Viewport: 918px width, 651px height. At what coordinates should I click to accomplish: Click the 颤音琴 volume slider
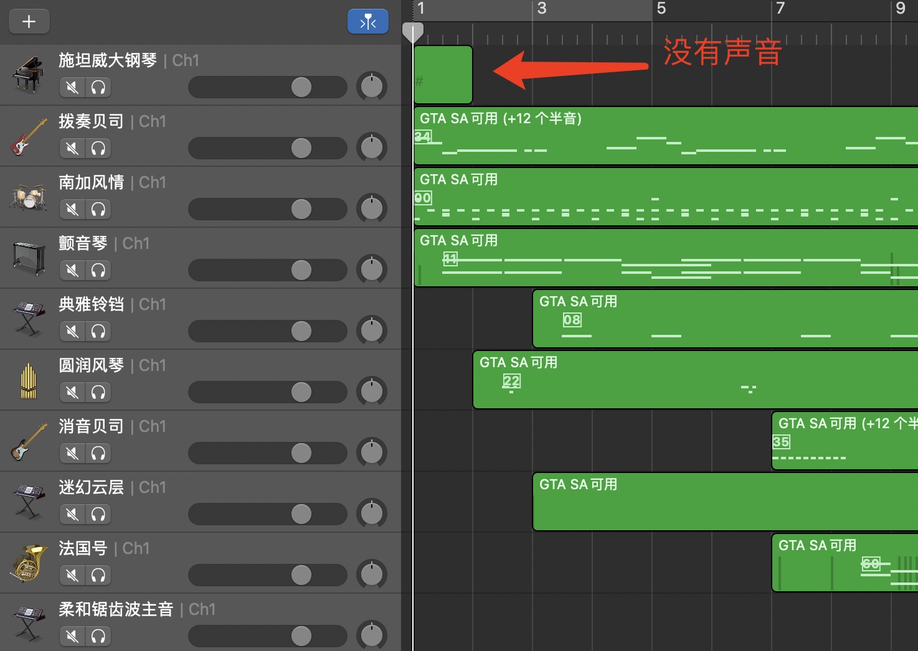[268, 270]
